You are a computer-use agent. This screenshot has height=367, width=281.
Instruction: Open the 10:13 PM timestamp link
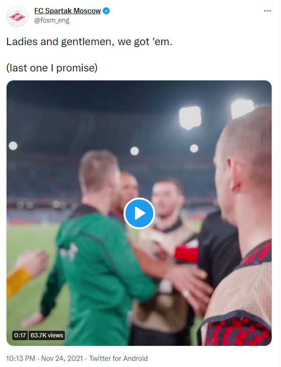point(21,359)
